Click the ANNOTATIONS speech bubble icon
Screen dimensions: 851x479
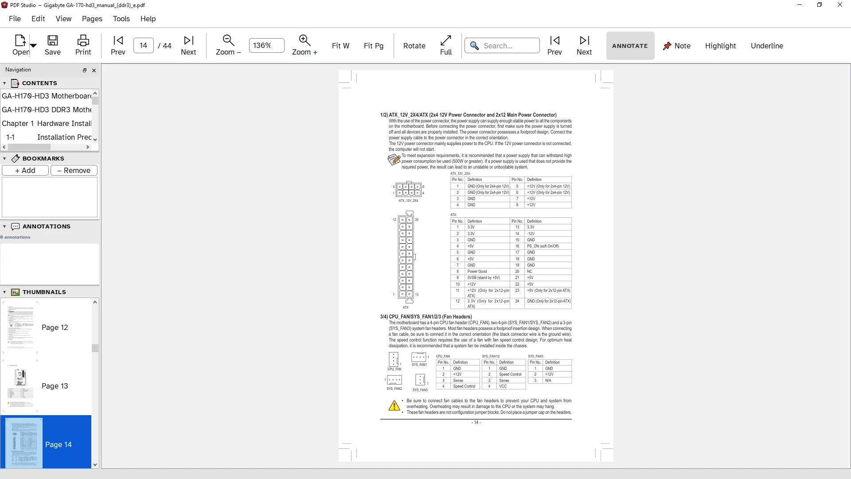coord(15,226)
